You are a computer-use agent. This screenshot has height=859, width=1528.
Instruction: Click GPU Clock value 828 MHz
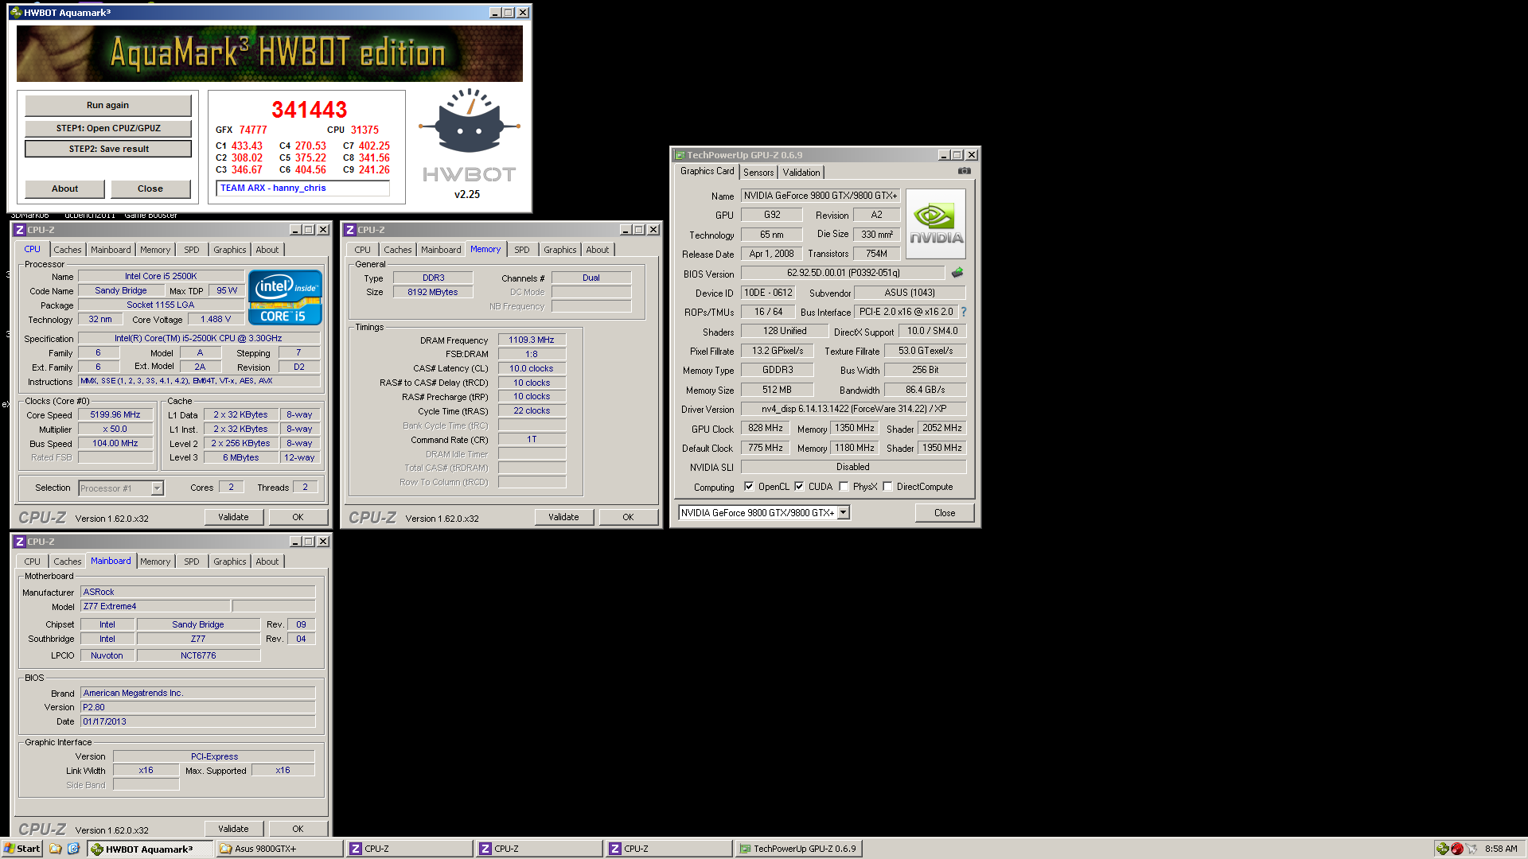(x=766, y=428)
